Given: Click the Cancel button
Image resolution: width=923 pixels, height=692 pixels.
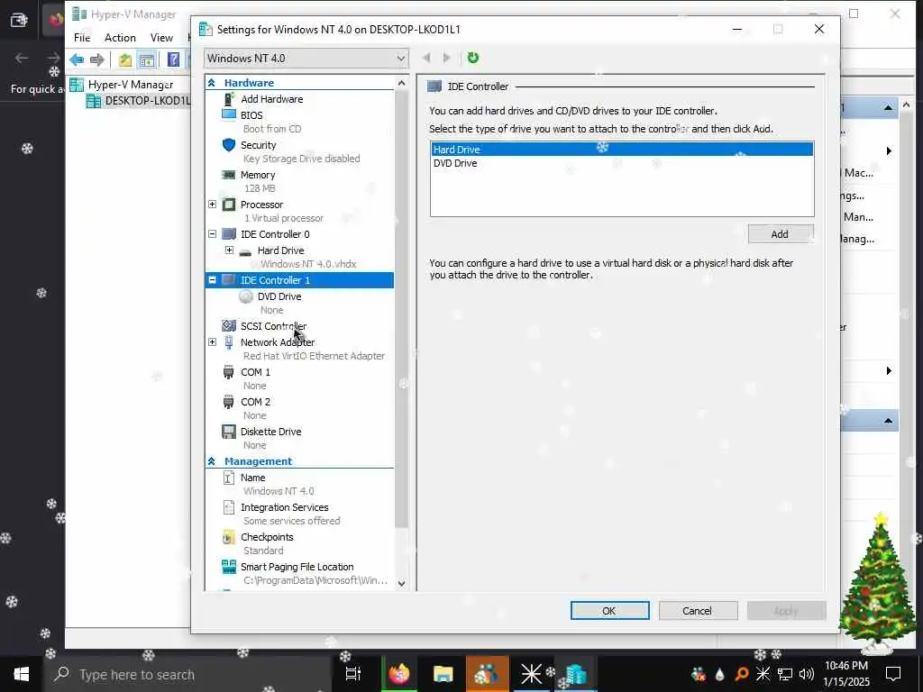Looking at the screenshot, I should point(698,611).
